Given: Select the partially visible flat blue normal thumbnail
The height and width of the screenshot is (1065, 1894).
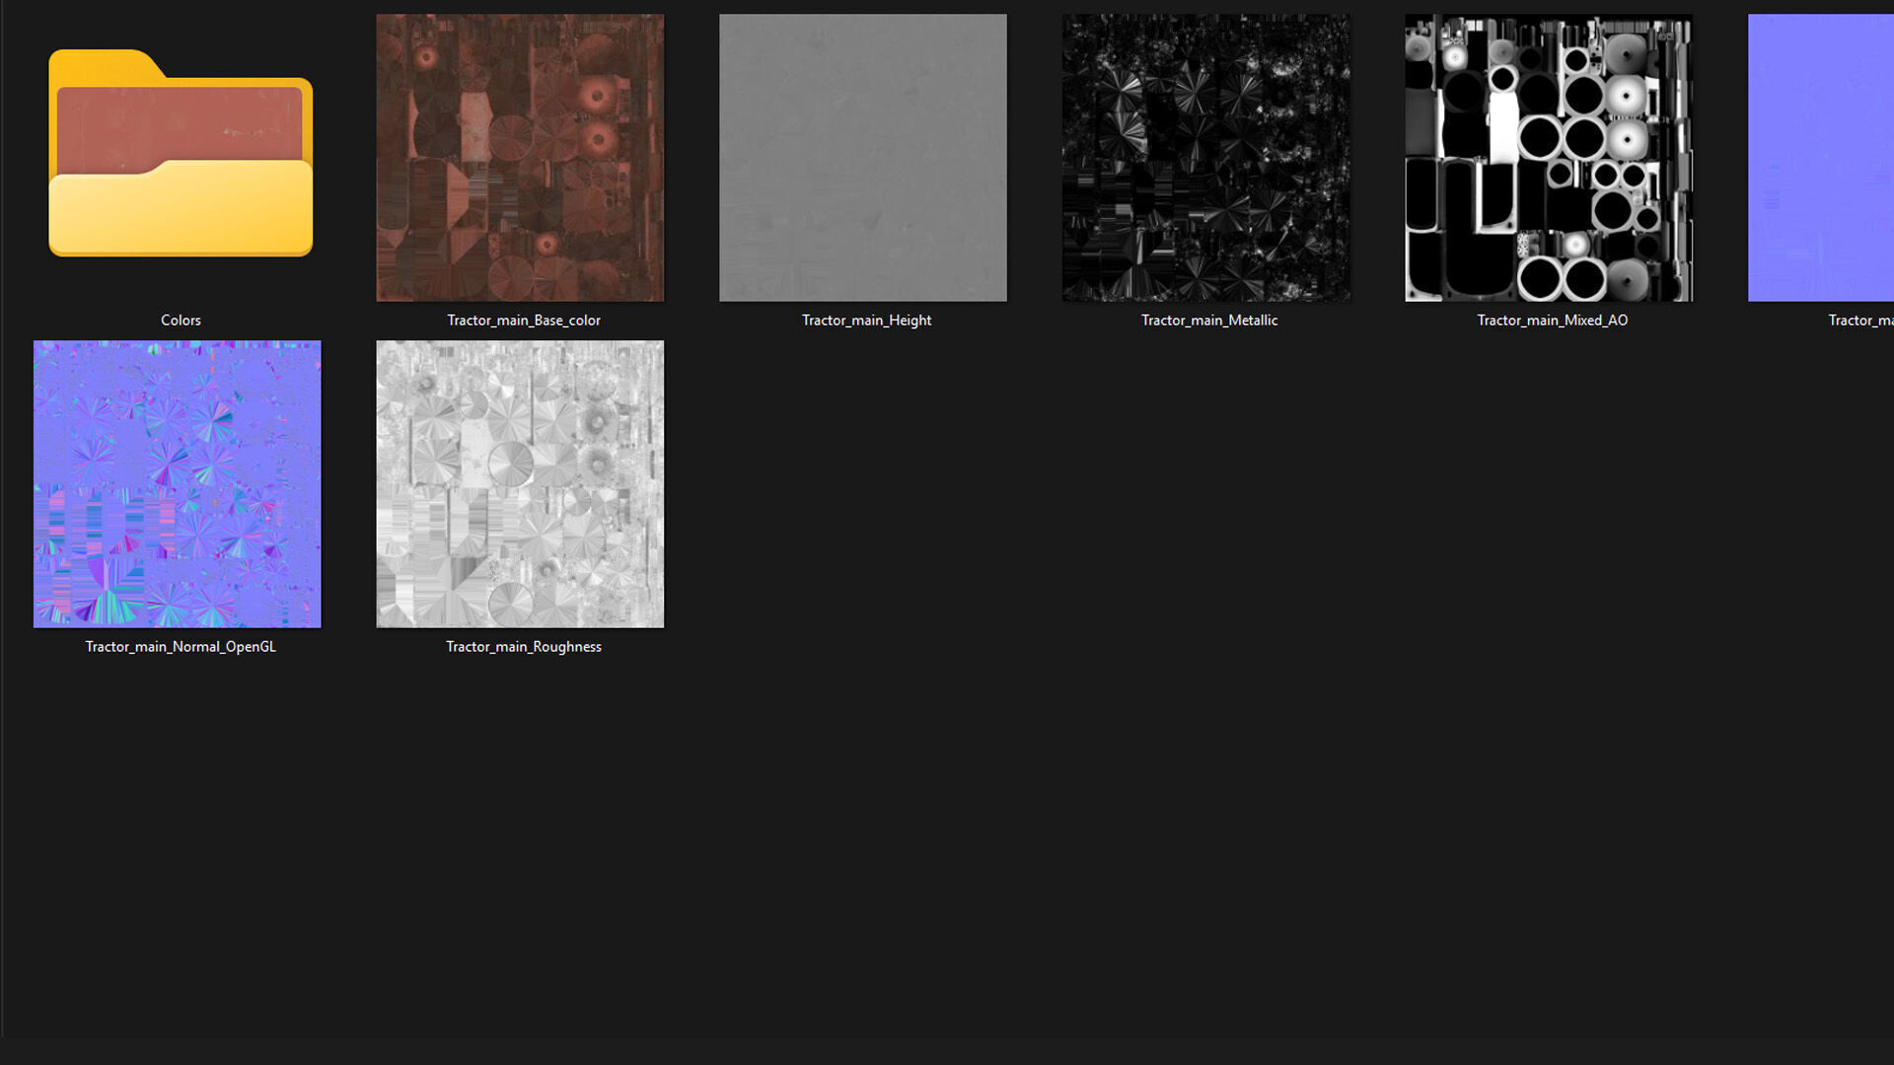Looking at the screenshot, I should click(x=1820, y=158).
